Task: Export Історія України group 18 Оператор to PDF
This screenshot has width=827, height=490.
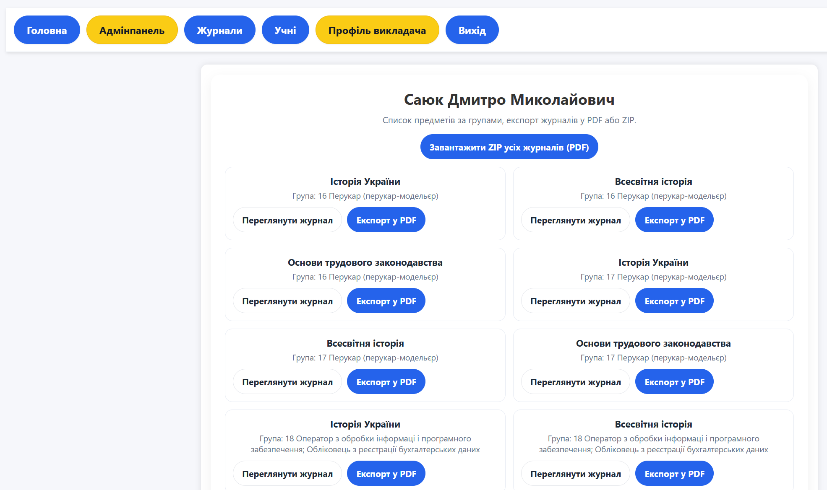Action: click(x=386, y=473)
